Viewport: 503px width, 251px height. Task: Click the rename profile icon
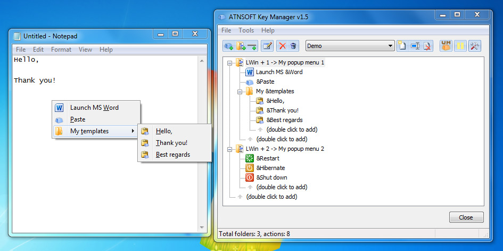(415, 46)
